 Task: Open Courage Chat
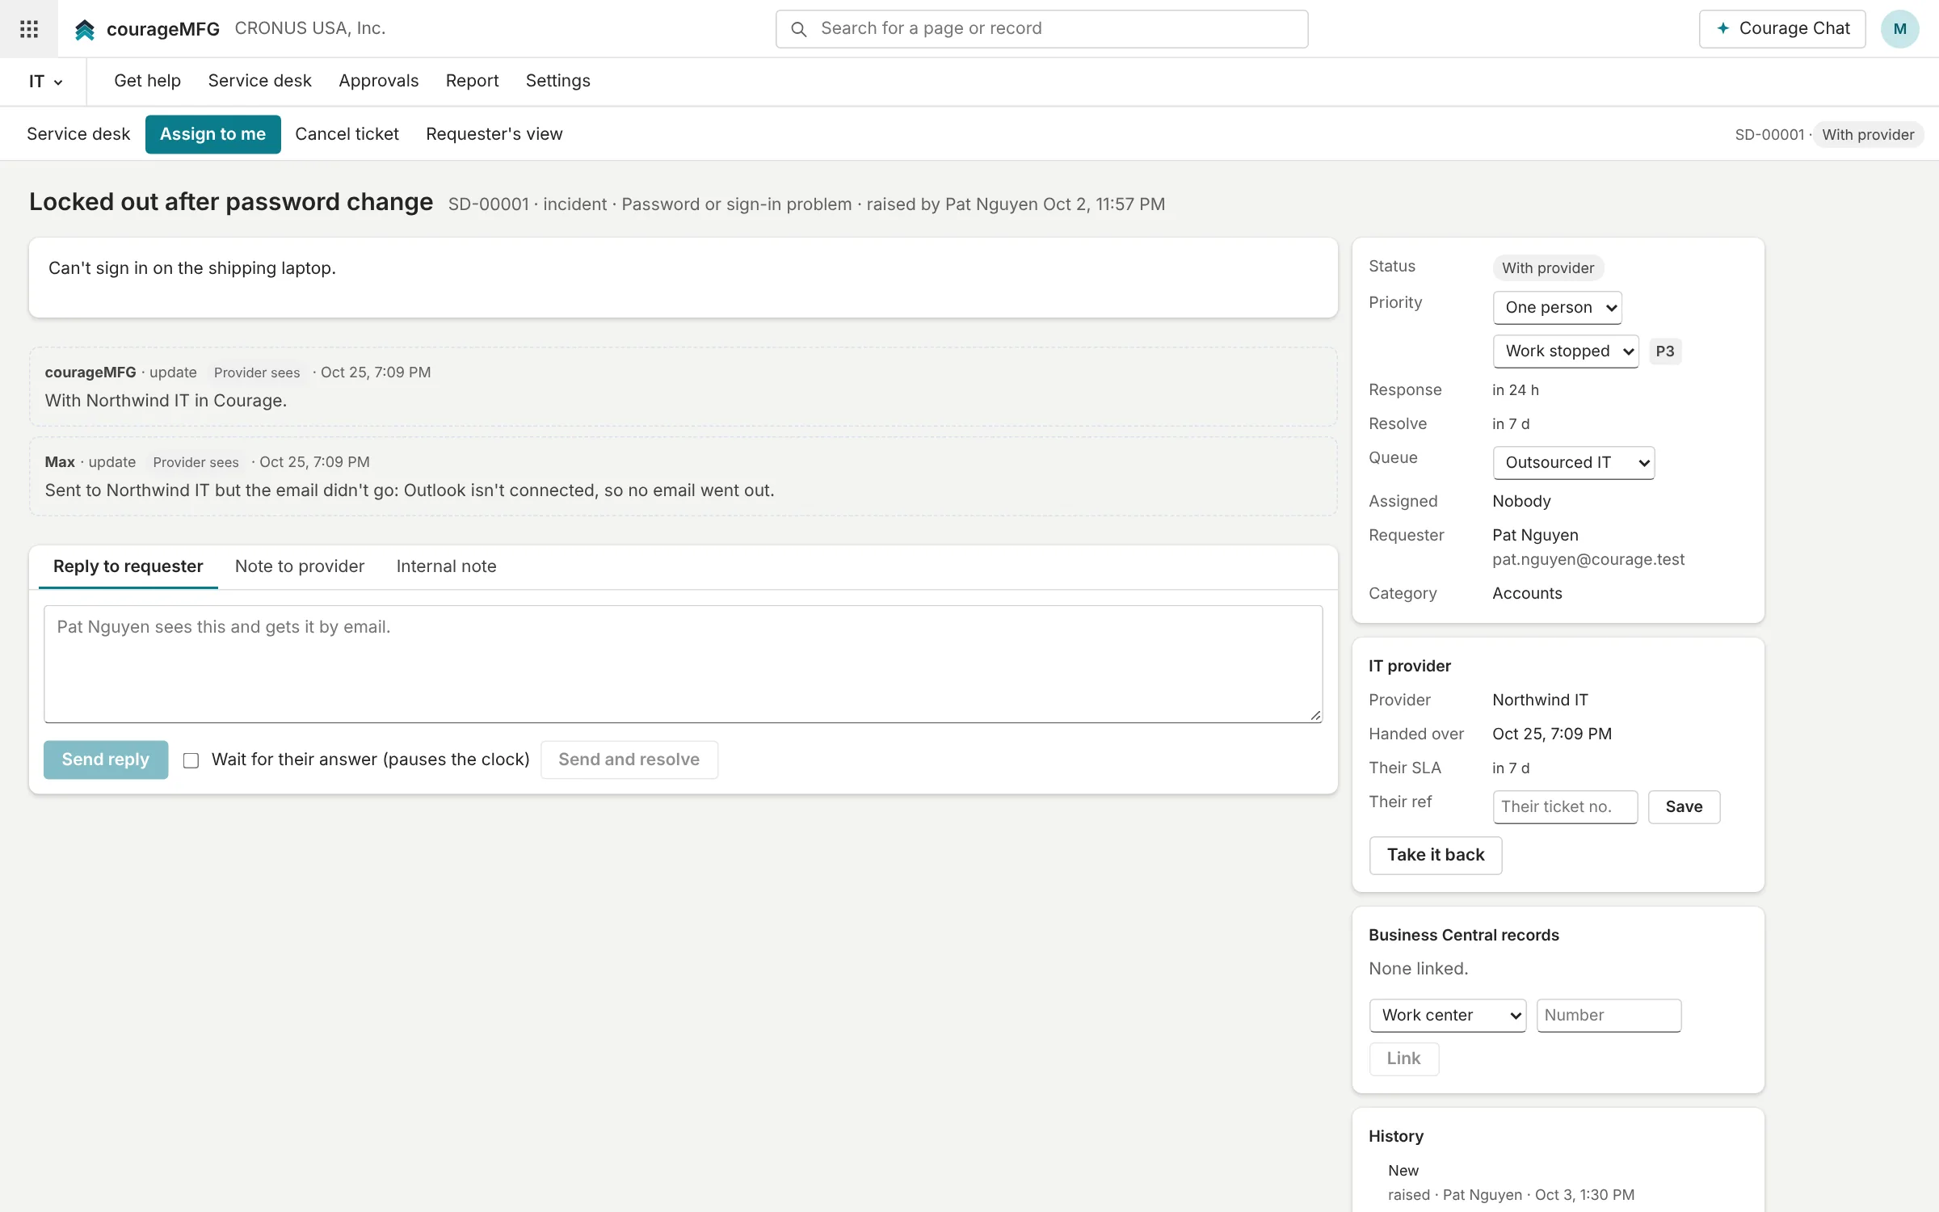pyautogui.click(x=1781, y=29)
